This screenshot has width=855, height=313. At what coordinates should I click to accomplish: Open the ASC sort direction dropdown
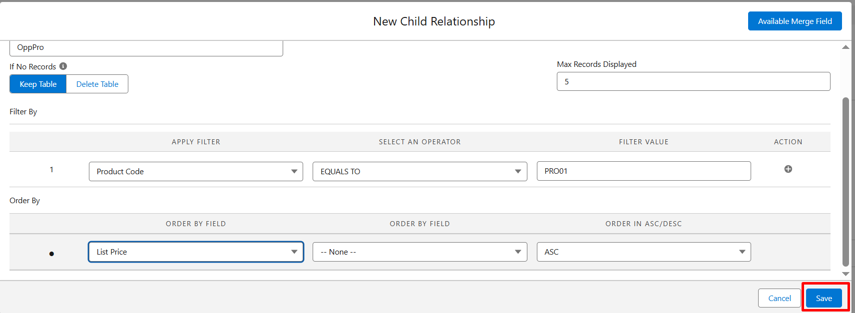coord(643,252)
